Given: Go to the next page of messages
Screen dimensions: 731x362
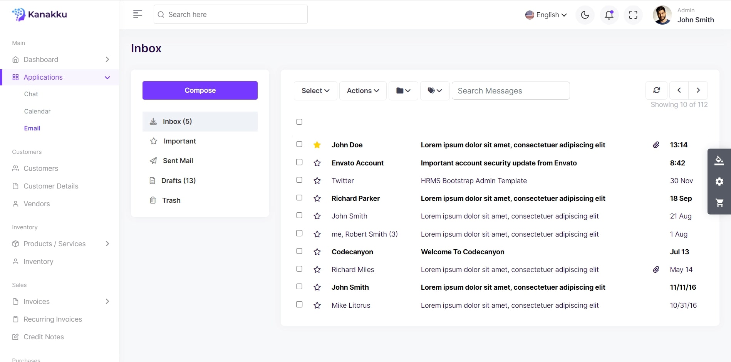Looking at the screenshot, I should 698,90.
